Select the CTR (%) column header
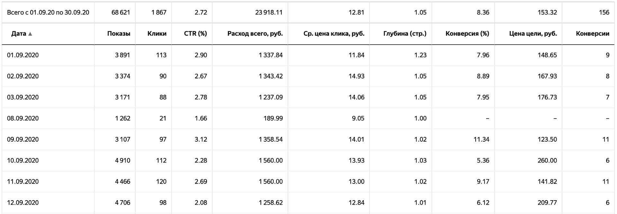 pyautogui.click(x=195, y=33)
